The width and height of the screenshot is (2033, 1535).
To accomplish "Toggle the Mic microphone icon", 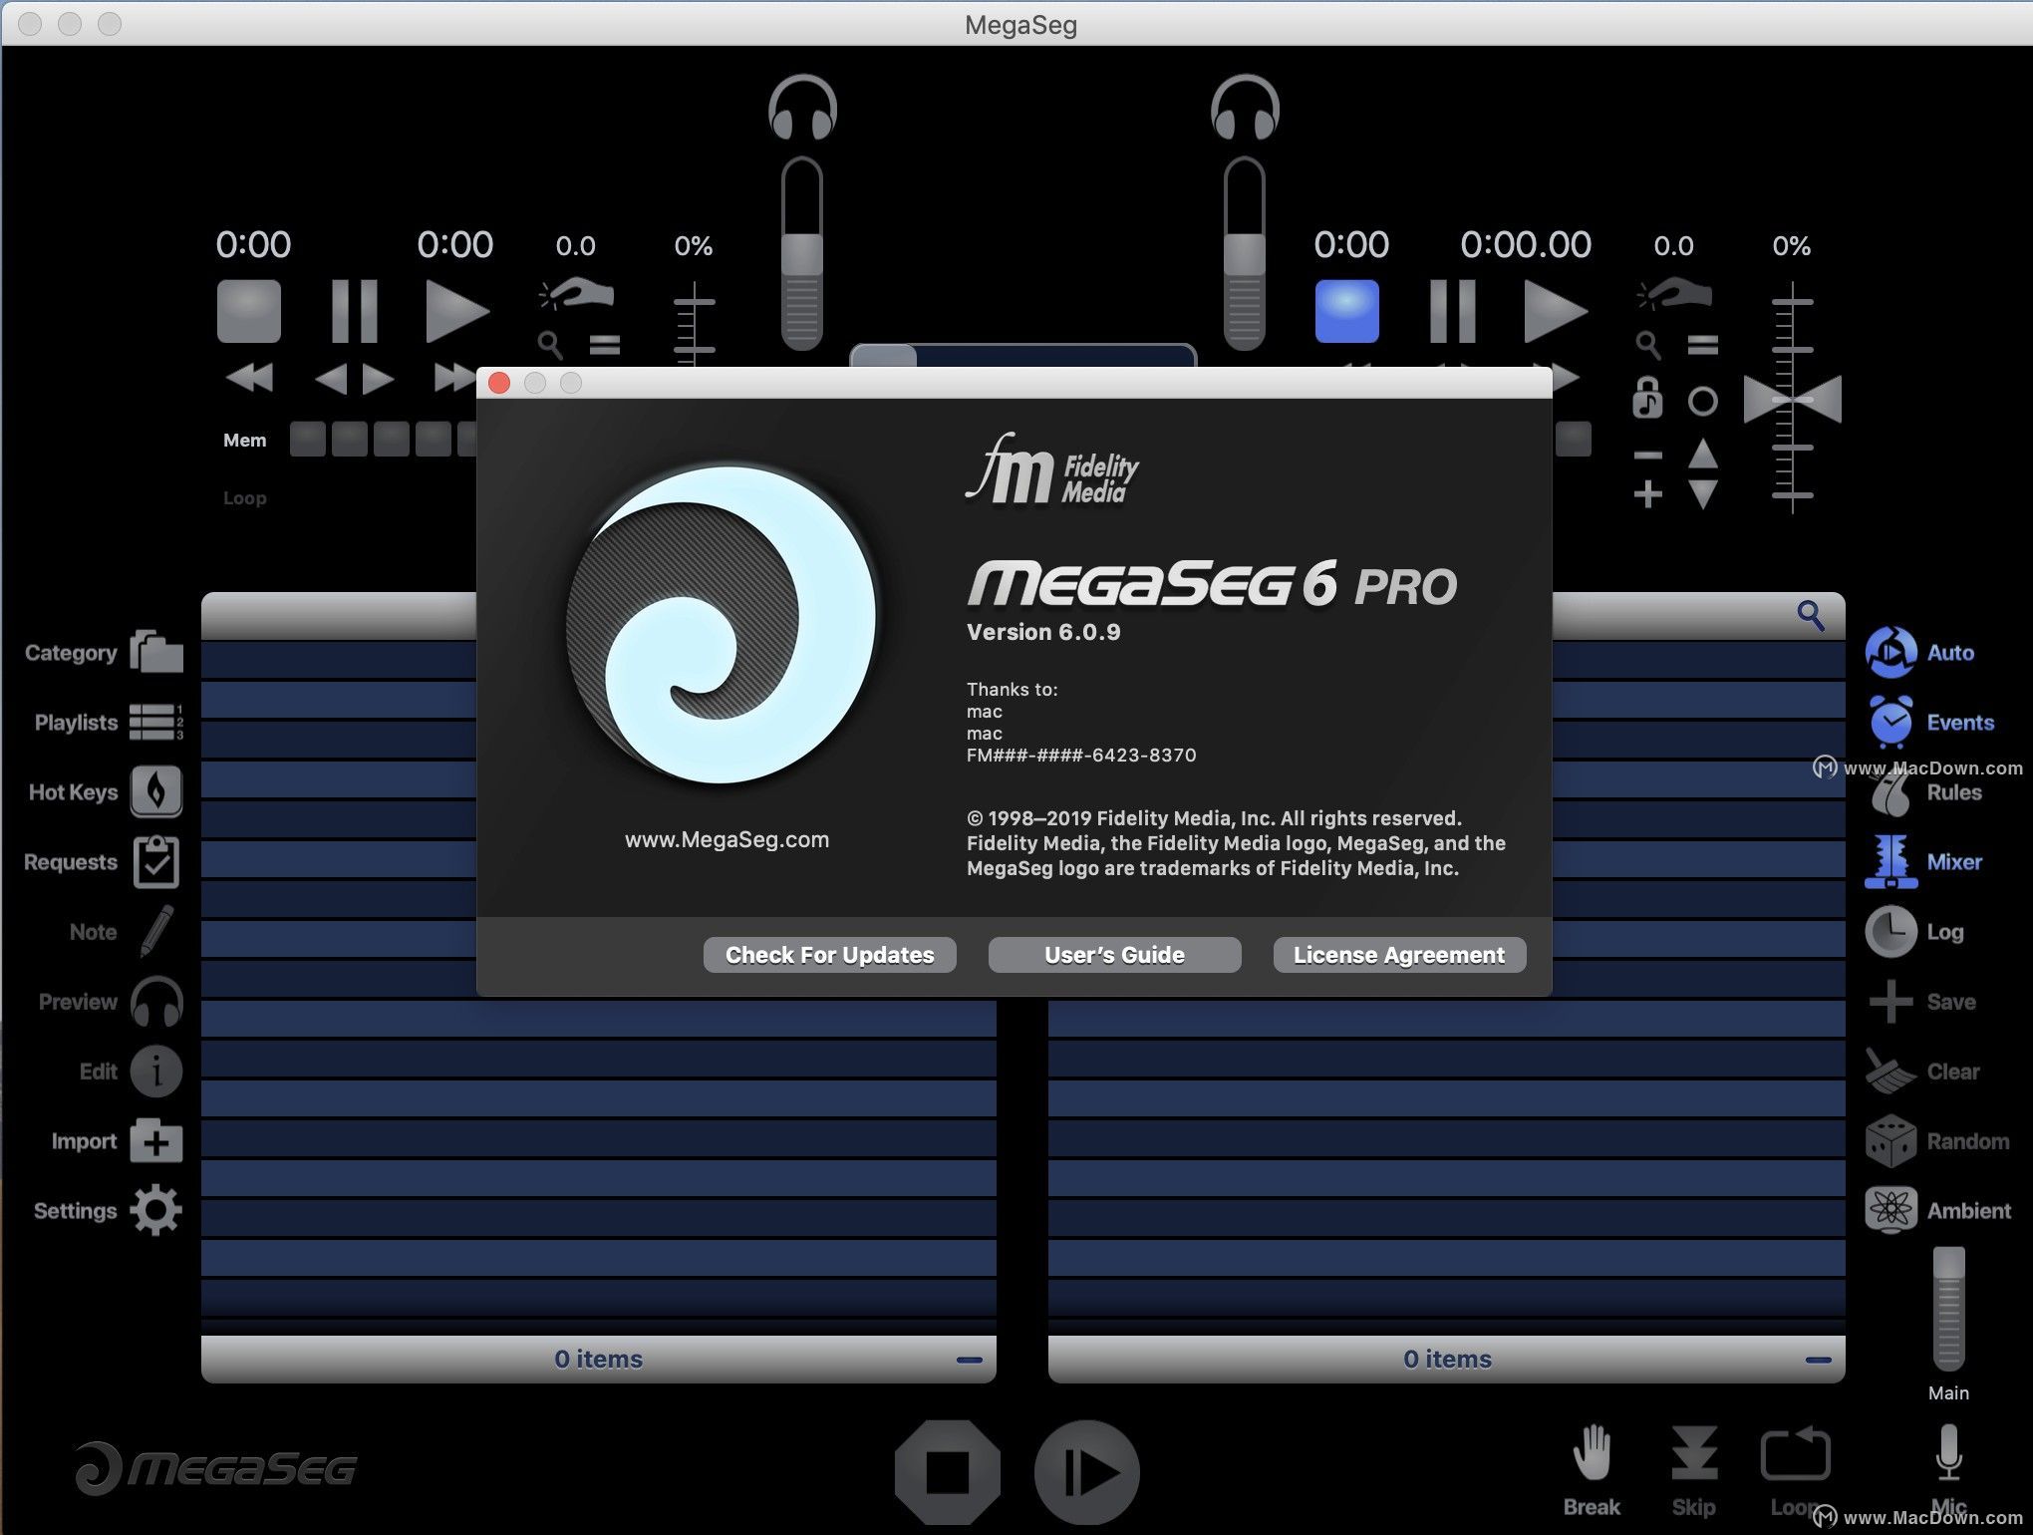I will [x=1948, y=1452].
